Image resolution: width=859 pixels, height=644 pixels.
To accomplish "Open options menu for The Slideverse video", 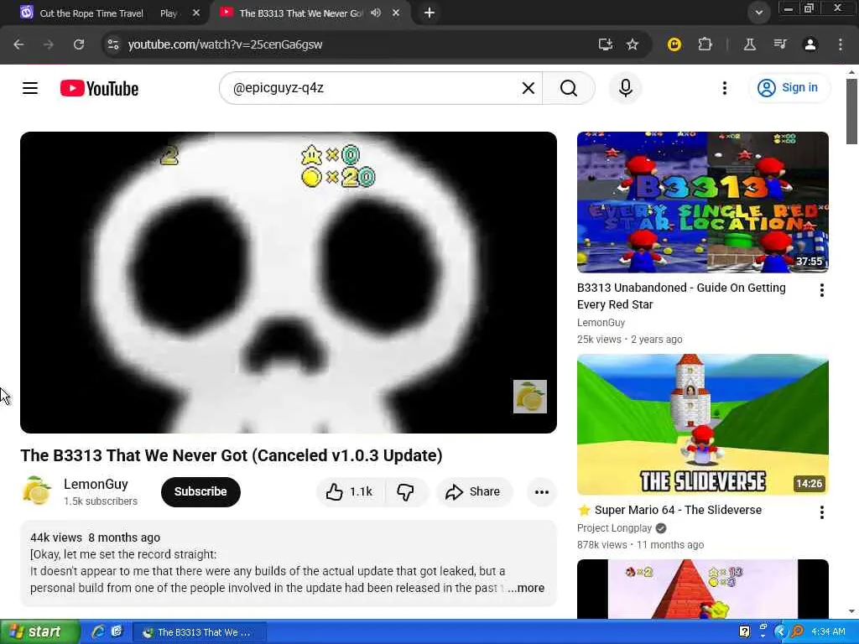I will [x=822, y=512].
